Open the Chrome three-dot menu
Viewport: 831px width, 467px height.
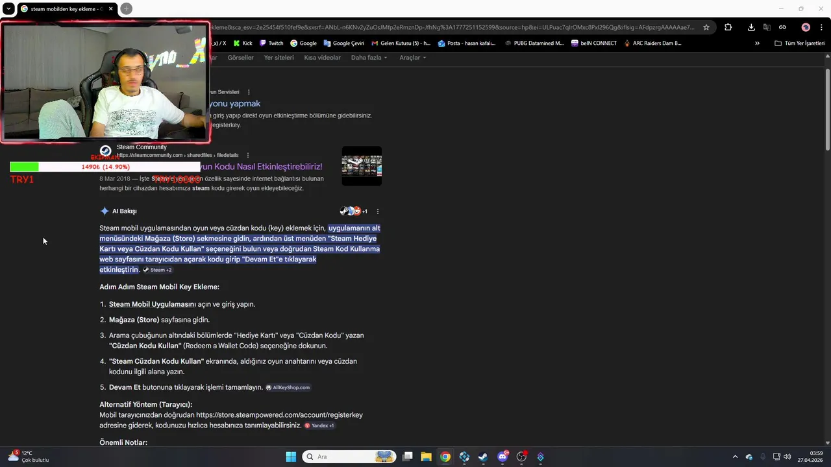822,27
